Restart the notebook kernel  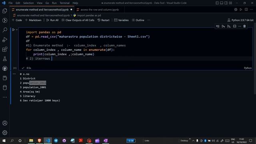click(104, 20)
